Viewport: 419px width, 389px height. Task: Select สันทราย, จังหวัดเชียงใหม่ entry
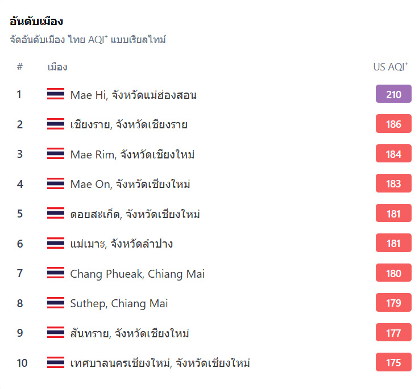click(130, 333)
